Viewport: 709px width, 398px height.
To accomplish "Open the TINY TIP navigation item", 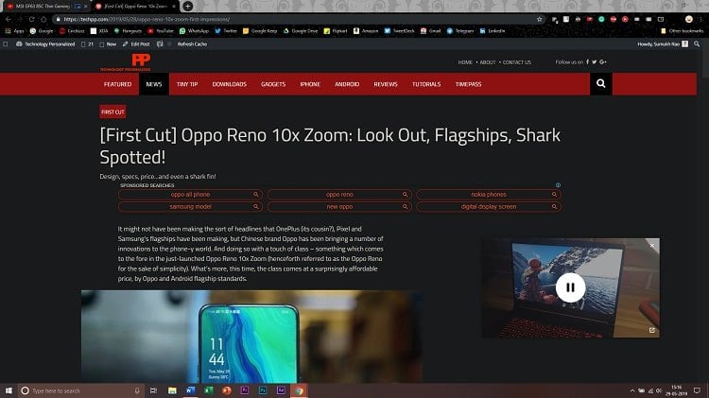I will (187, 84).
